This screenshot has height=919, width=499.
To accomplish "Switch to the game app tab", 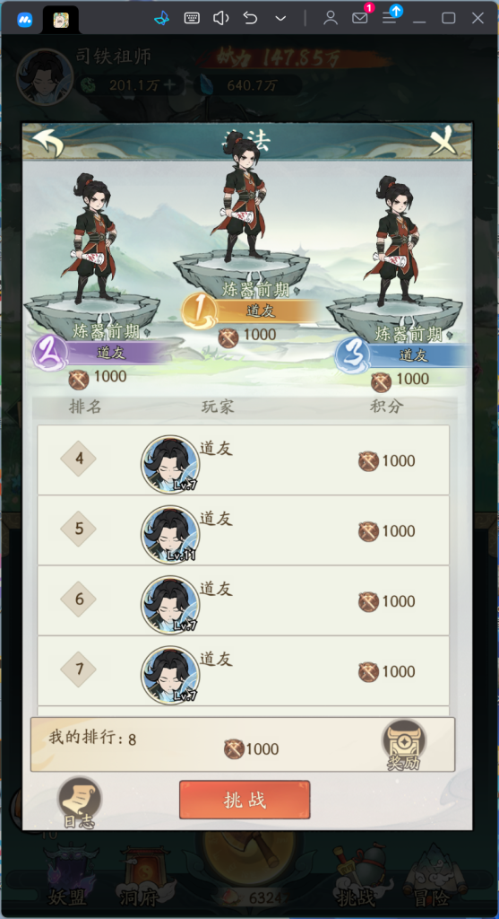I will pos(61,20).
